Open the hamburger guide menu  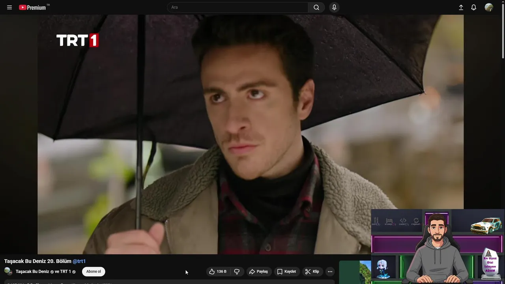click(x=9, y=7)
